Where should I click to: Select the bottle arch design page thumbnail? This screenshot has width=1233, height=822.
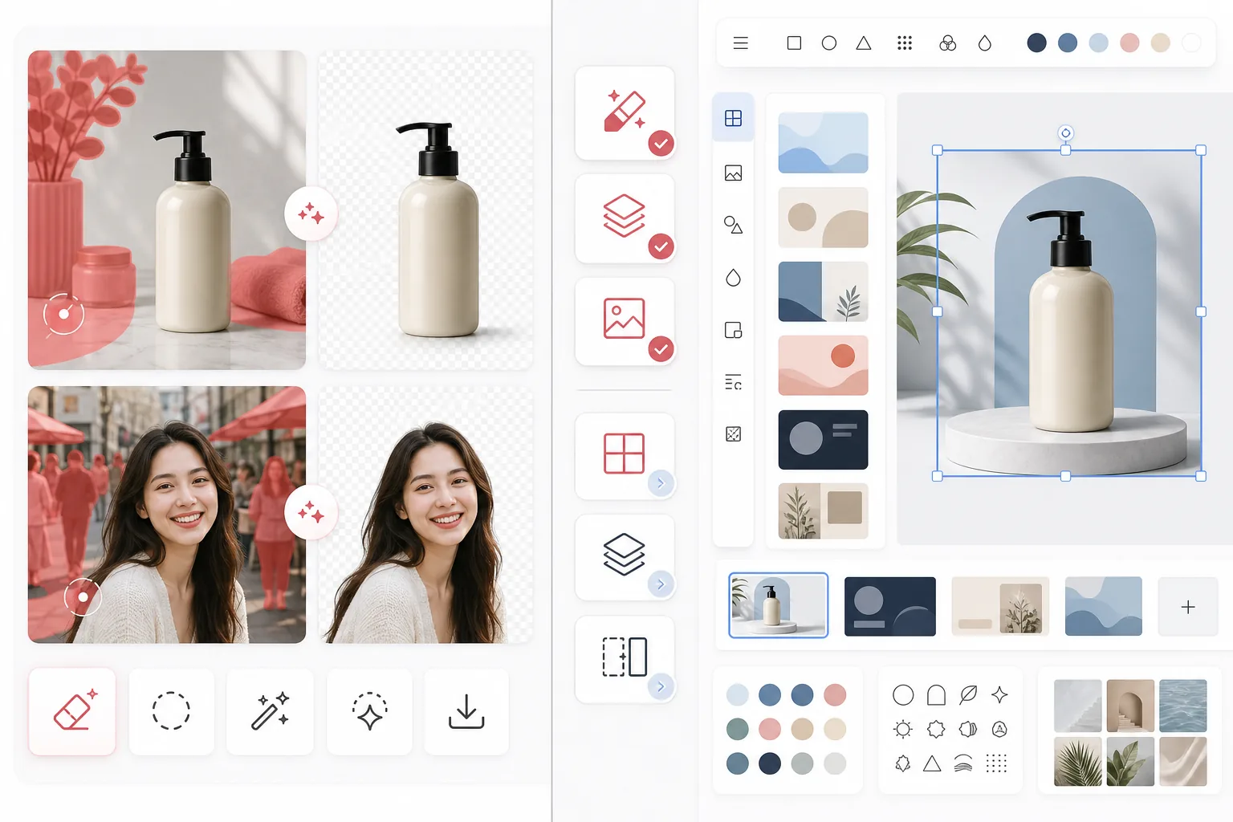pos(778,605)
